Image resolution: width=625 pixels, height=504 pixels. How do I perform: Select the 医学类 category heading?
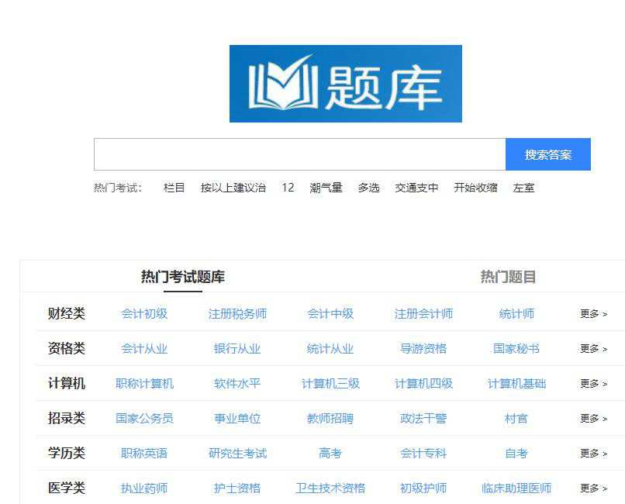coord(67,488)
